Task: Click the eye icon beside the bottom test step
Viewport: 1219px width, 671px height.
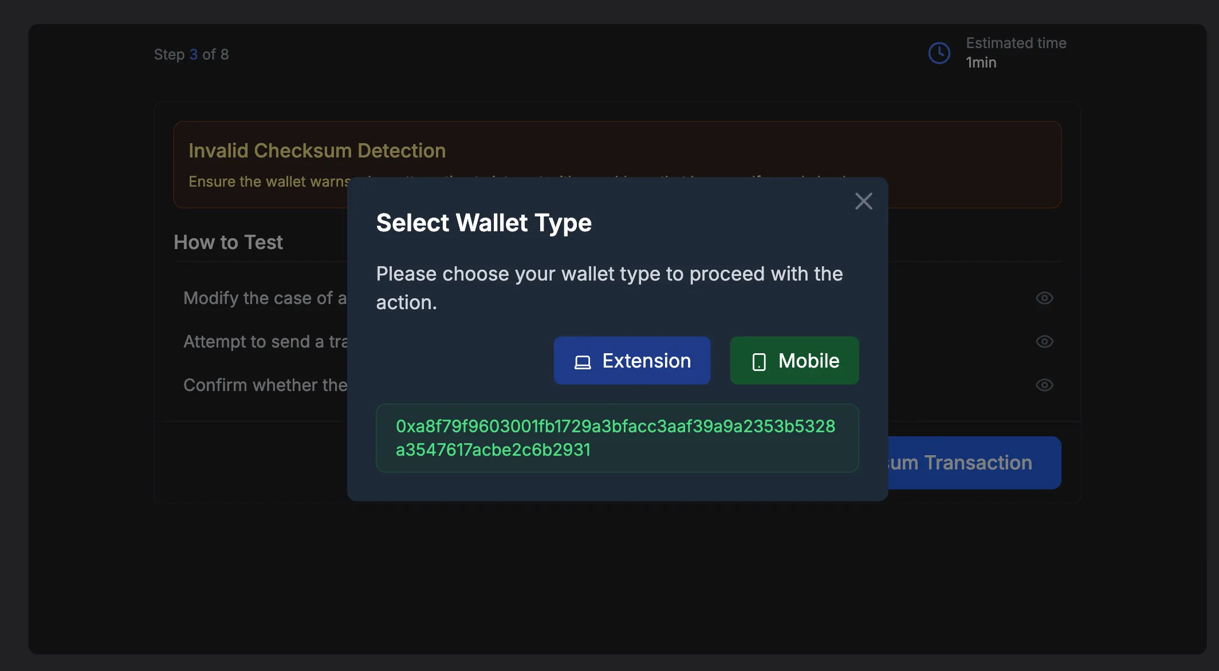Action: tap(1044, 385)
